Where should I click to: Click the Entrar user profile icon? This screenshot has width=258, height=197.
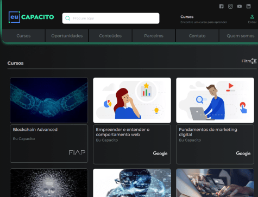click(252, 17)
